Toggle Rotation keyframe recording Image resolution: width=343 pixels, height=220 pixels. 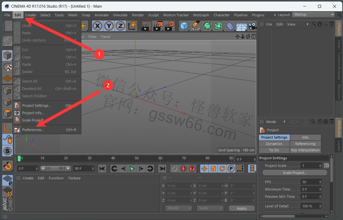tap(222, 168)
